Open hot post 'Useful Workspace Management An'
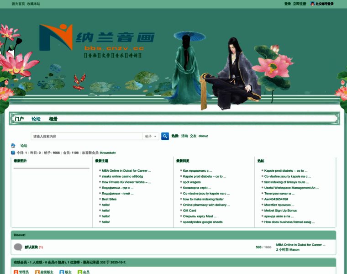347x274 pixels. pyautogui.click(x=291, y=188)
